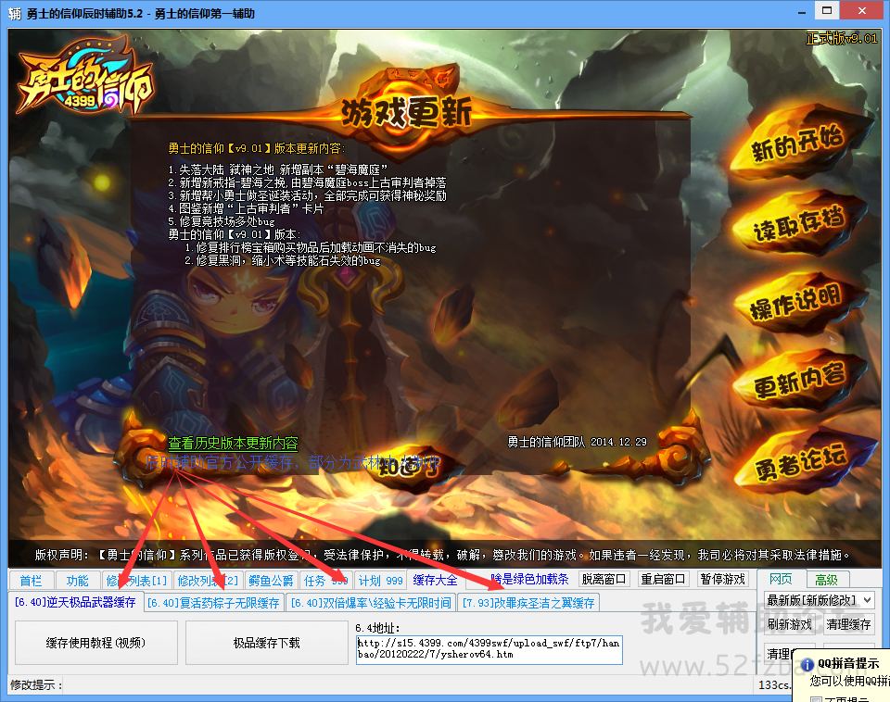
Task: Click the 缓存使用教程(视频) button
Action: coord(95,643)
